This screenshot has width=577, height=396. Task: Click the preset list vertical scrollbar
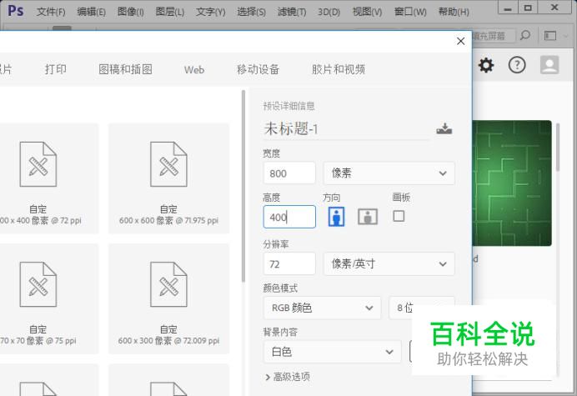click(243, 186)
